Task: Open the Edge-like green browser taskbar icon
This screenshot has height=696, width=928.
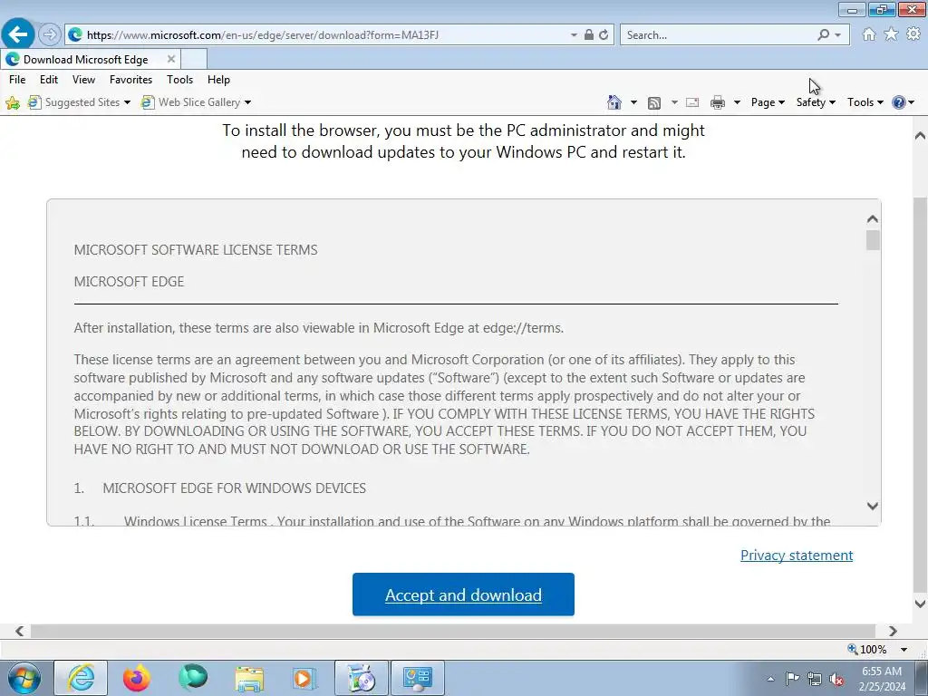Action: (193, 678)
